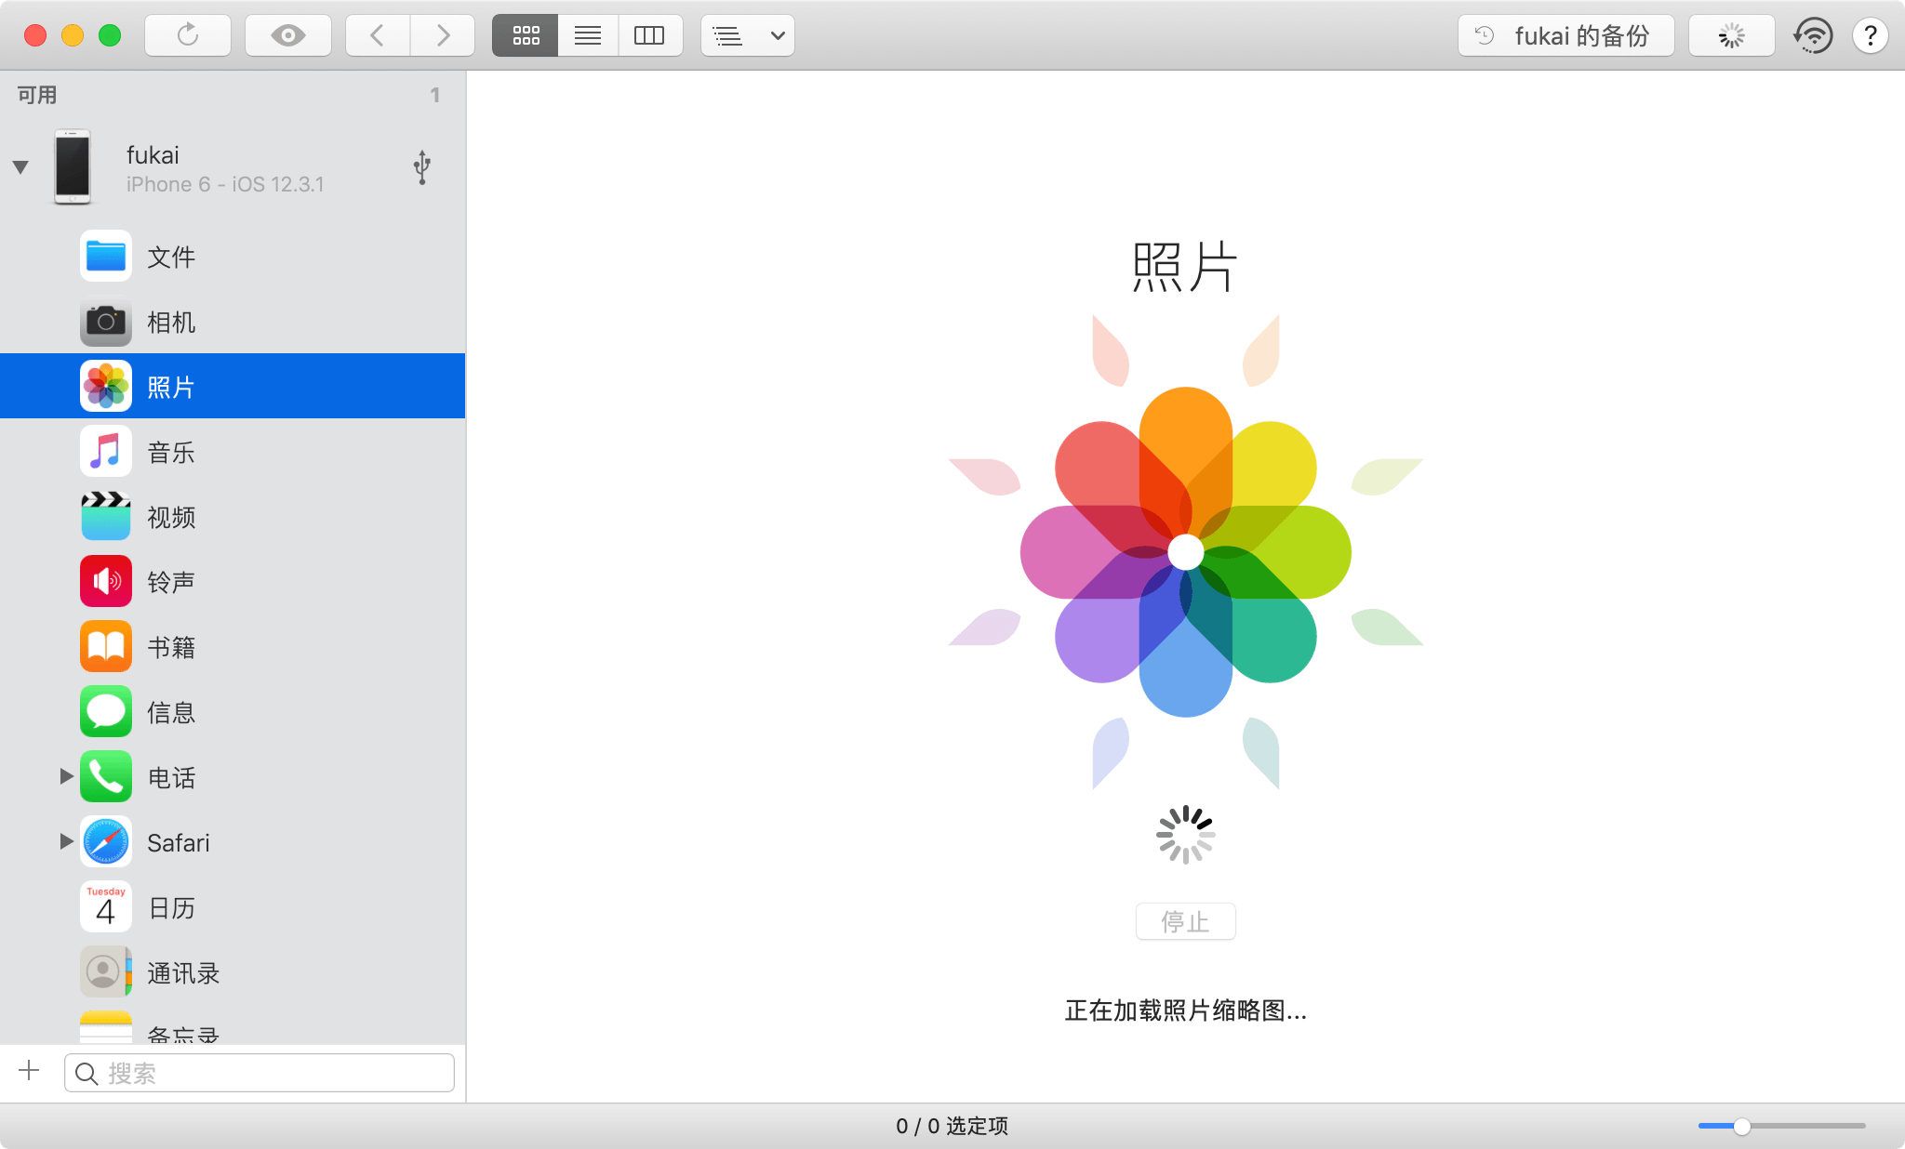Click the refresh toolbar button

tap(188, 35)
